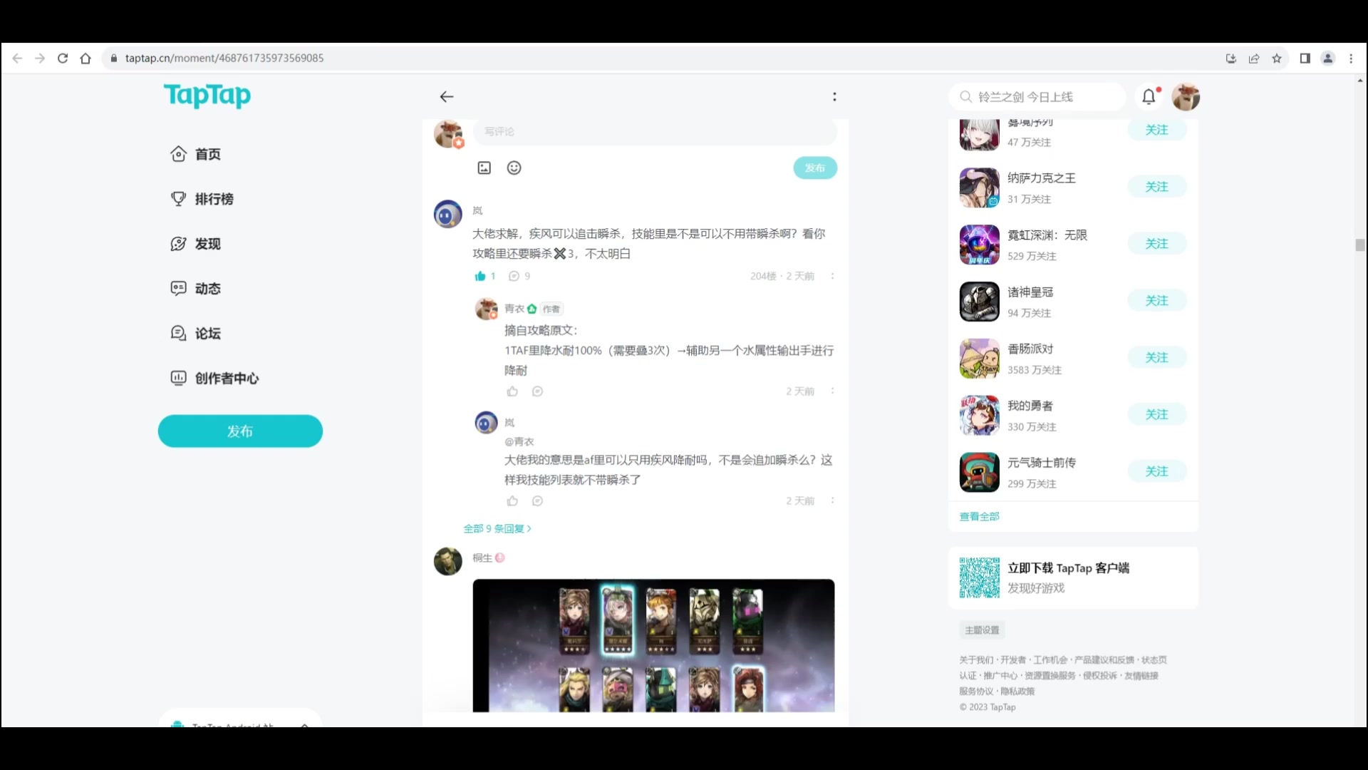Click the large 发布 publish button in sidebar

coord(240,431)
